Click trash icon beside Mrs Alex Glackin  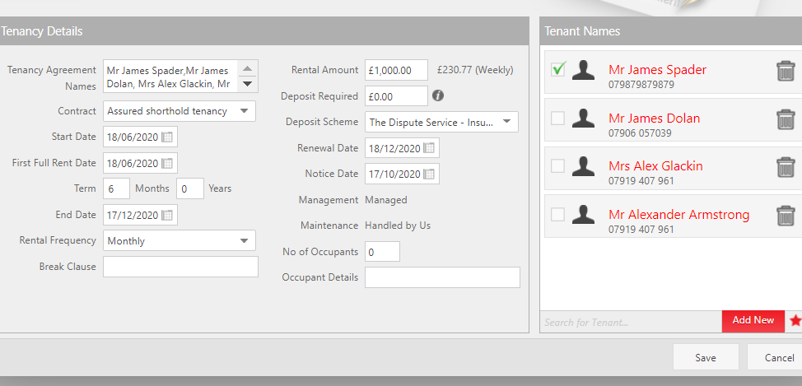[786, 167]
